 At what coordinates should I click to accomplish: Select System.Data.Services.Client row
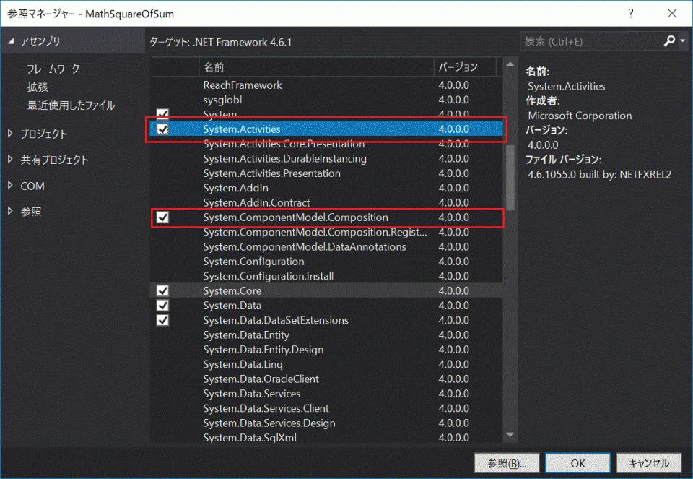point(326,407)
